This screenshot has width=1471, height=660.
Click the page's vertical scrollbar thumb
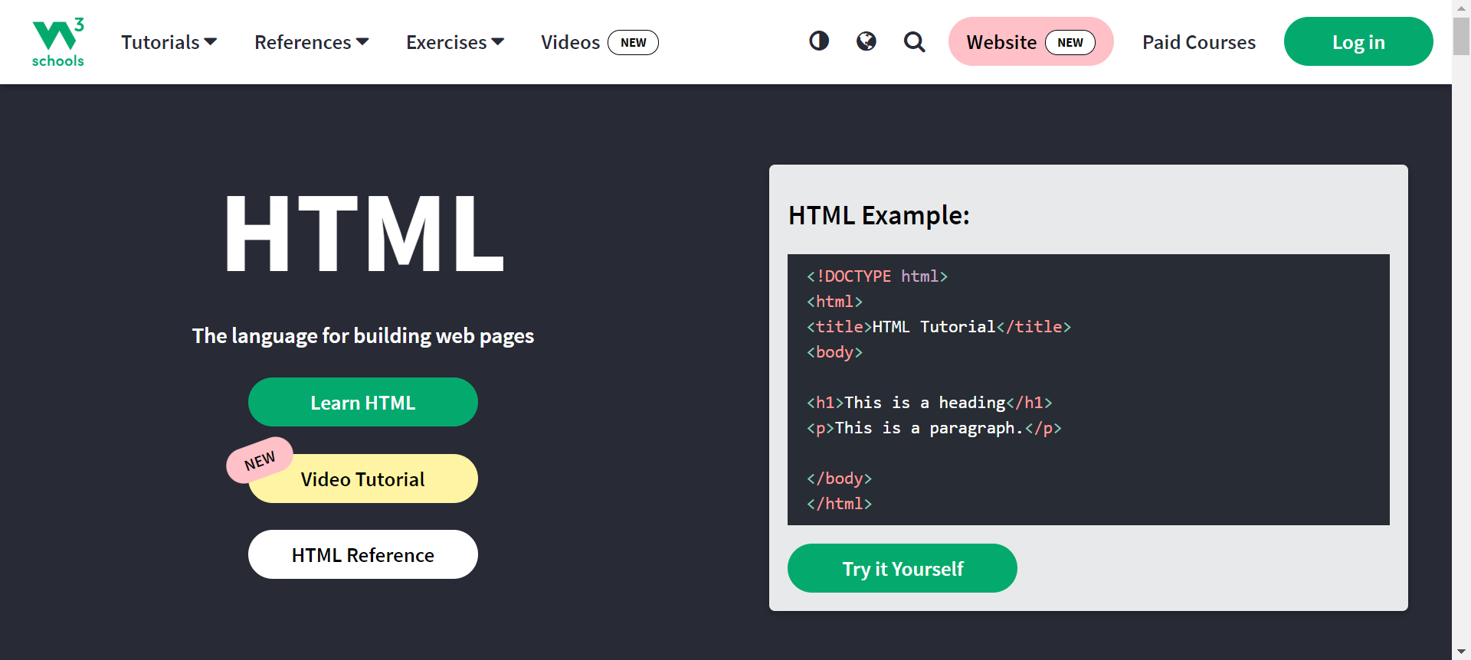(x=1462, y=36)
